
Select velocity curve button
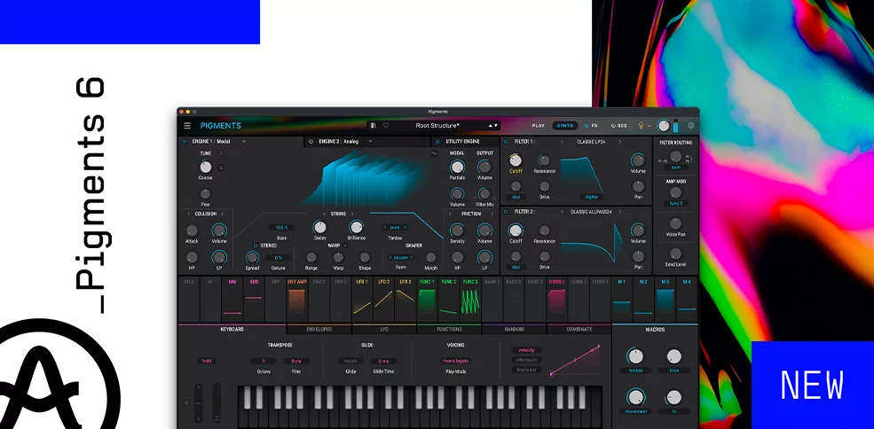tap(526, 350)
